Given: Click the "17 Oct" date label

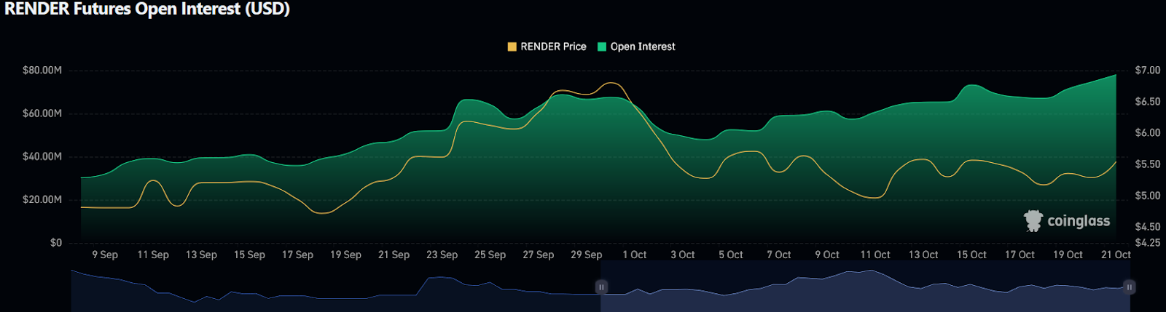Looking at the screenshot, I should click(1020, 255).
